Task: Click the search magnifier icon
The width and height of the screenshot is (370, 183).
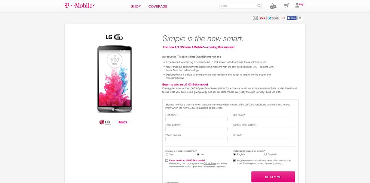Action: (259, 6)
